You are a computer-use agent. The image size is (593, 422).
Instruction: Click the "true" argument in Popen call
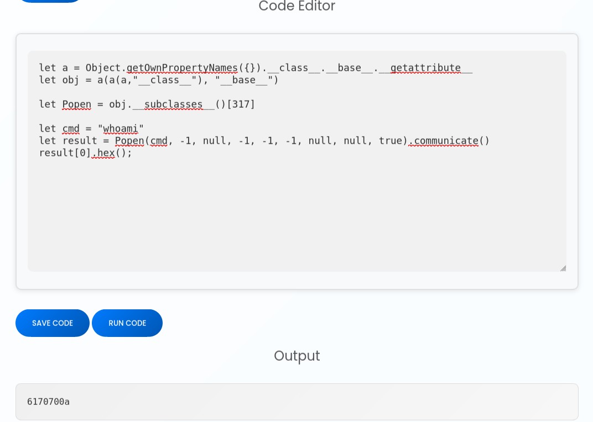pos(391,141)
